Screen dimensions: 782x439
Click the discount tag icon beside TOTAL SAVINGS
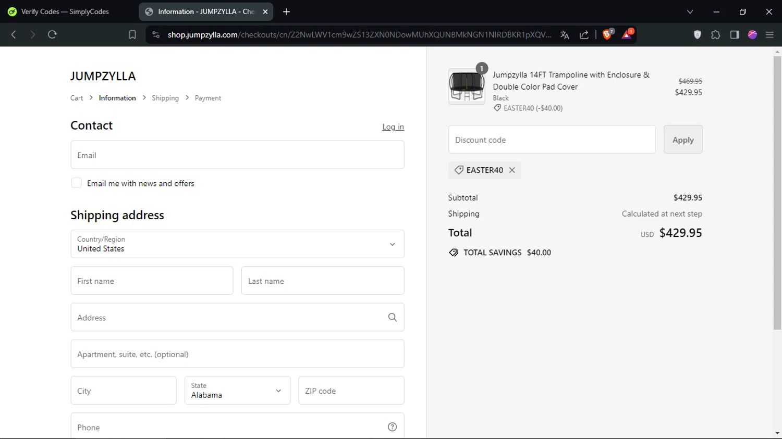pos(454,253)
